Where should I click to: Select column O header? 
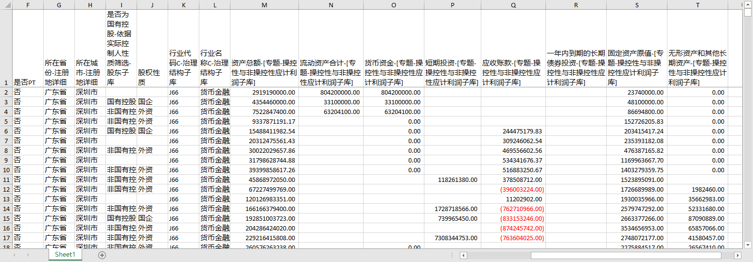(393, 5)
